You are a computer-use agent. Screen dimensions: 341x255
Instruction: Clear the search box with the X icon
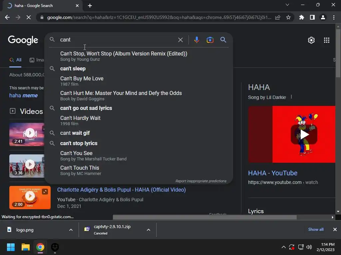click(180, 40)
